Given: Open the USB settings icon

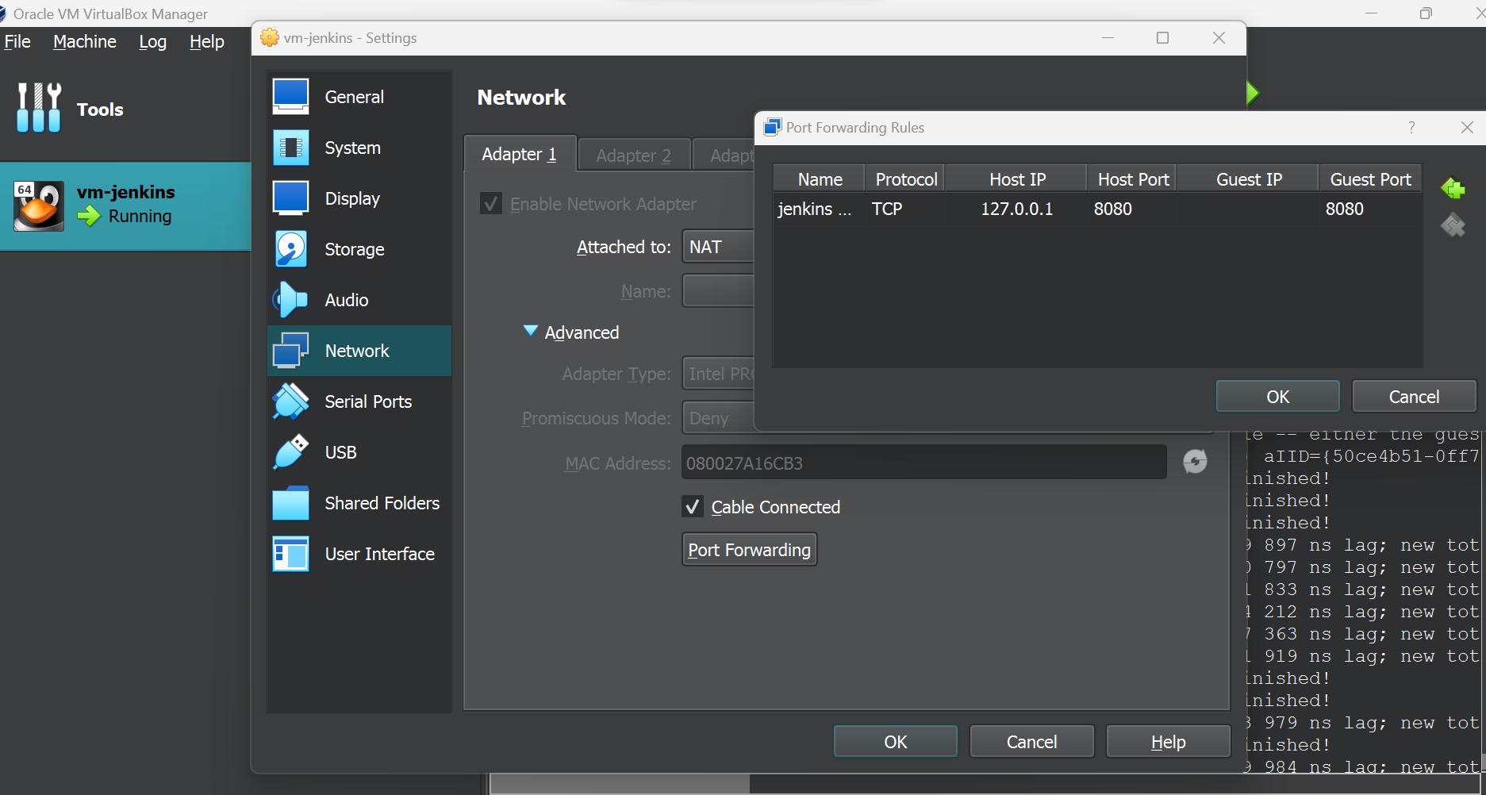Looking at the screenshot, I should (290, 451).
